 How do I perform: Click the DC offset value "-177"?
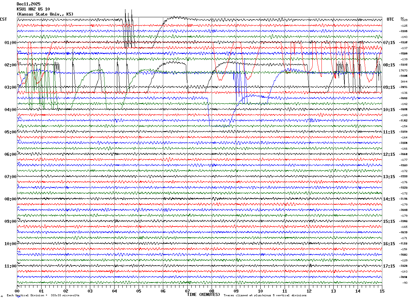[404, 160]
